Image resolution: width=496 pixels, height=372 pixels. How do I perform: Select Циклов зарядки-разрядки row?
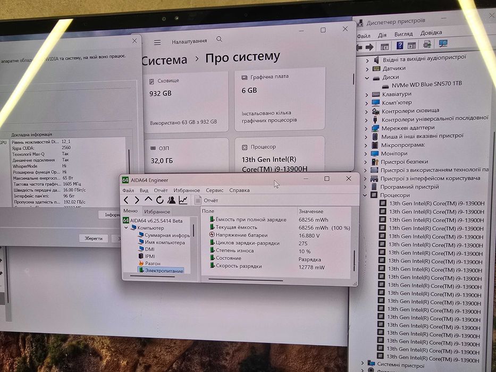pos(280,243)
